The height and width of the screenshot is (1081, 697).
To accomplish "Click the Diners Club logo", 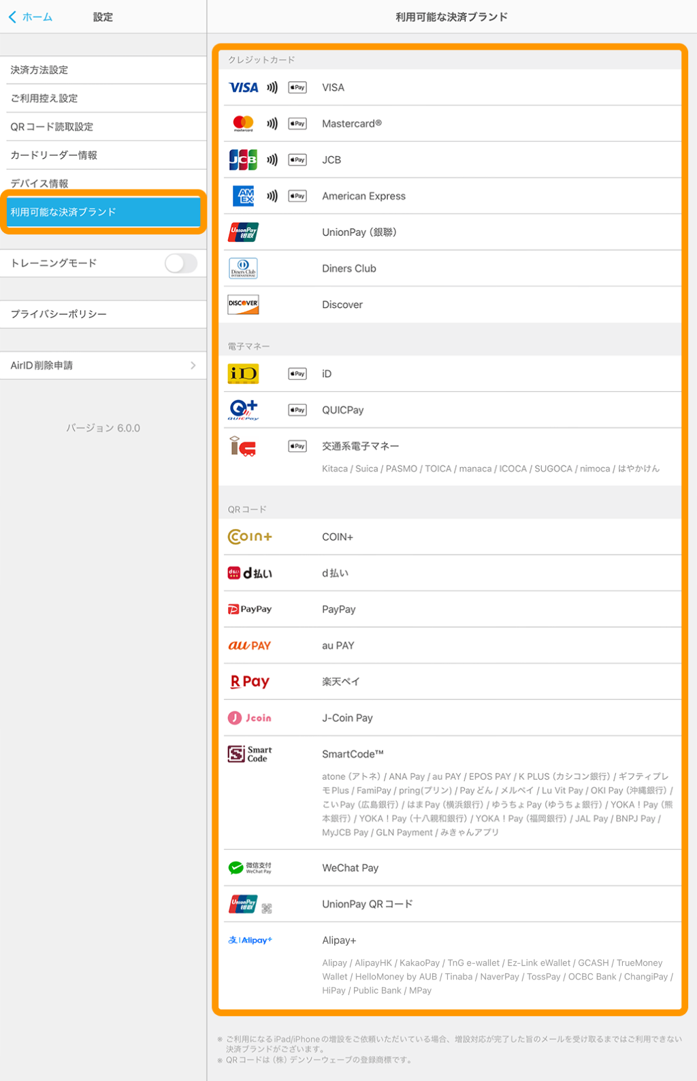I will click(243, 269).
